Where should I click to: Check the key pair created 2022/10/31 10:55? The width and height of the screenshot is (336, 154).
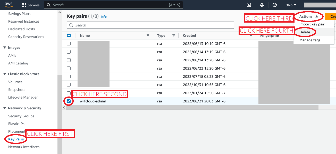coord(69,85)
